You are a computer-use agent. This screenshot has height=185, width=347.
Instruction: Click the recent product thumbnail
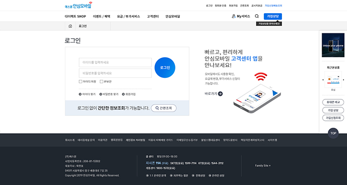point(333,80)
